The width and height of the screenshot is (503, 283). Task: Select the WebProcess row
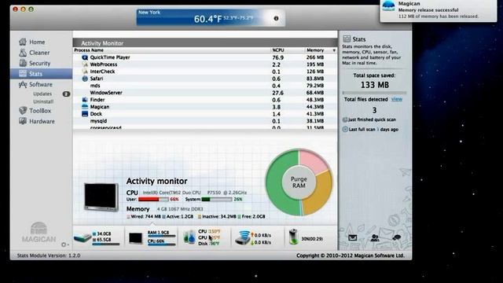(x=205, y=64)
